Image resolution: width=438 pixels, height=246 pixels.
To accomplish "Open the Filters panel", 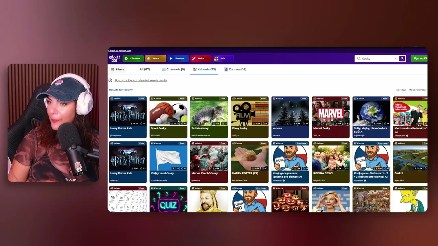I will pyautogui.click(x=117, y=69).
